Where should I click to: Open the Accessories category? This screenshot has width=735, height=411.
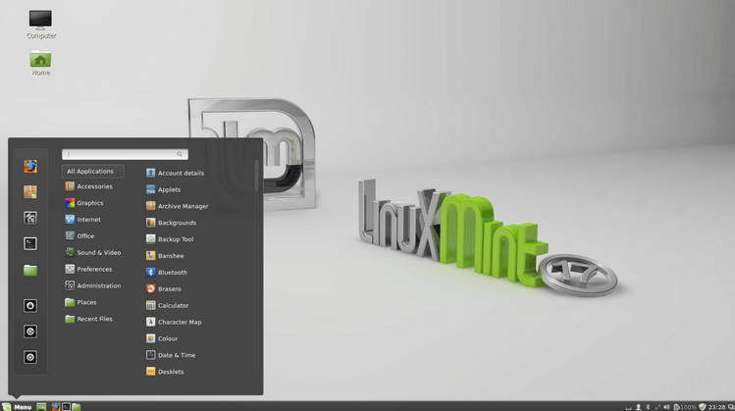click(89, 186)
